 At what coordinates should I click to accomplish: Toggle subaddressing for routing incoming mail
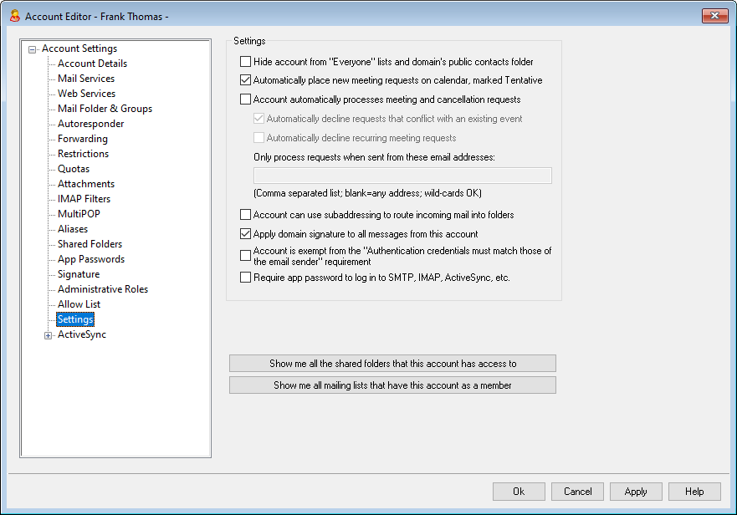(245, 215)
